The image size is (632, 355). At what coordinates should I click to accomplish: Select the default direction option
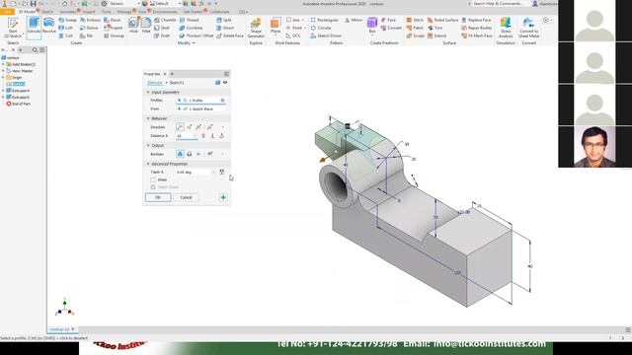(x=180, y=127)
